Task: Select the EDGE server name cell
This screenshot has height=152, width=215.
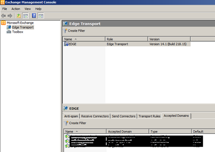Action: pyautogui.click(x=72, y=44)
